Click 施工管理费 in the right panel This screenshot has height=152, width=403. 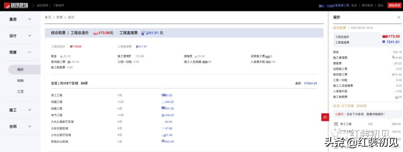[x=340, y=58]
